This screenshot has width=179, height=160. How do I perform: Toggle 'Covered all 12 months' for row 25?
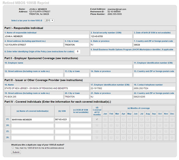point(97,131)
